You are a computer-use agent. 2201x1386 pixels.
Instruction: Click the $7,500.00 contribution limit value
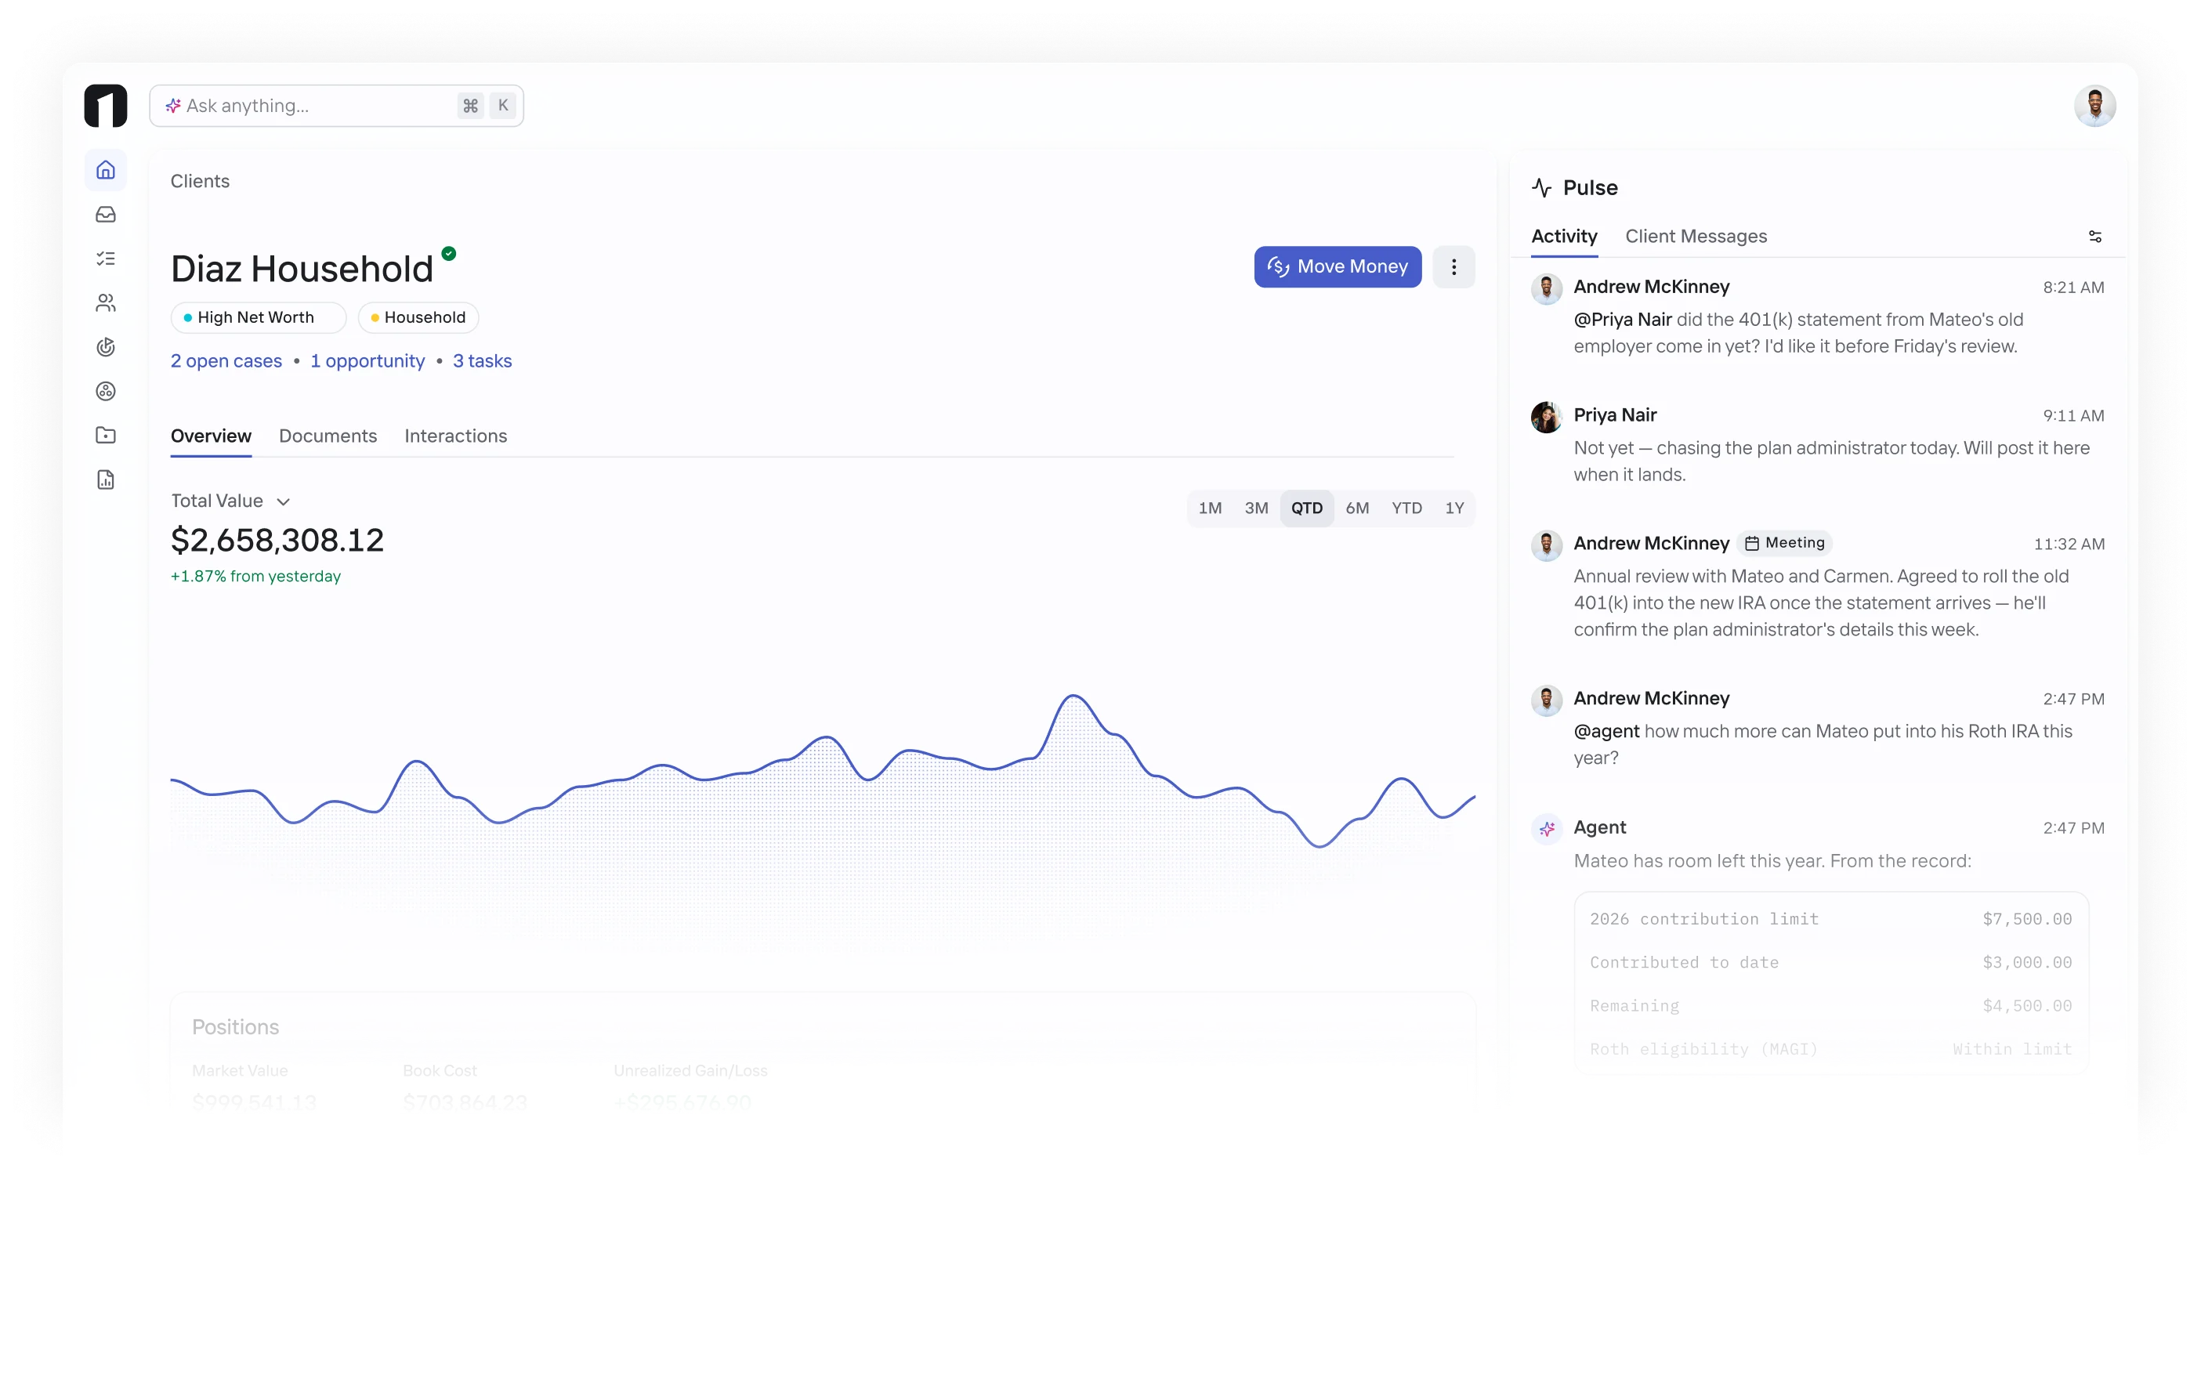click(x=2027, y=919)
